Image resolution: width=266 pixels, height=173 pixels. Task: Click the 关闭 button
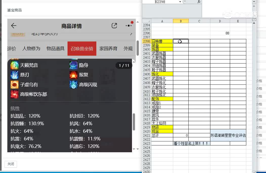(11, 164)
